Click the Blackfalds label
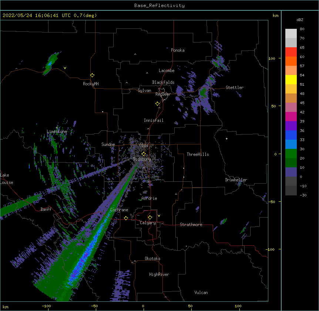 163,82
